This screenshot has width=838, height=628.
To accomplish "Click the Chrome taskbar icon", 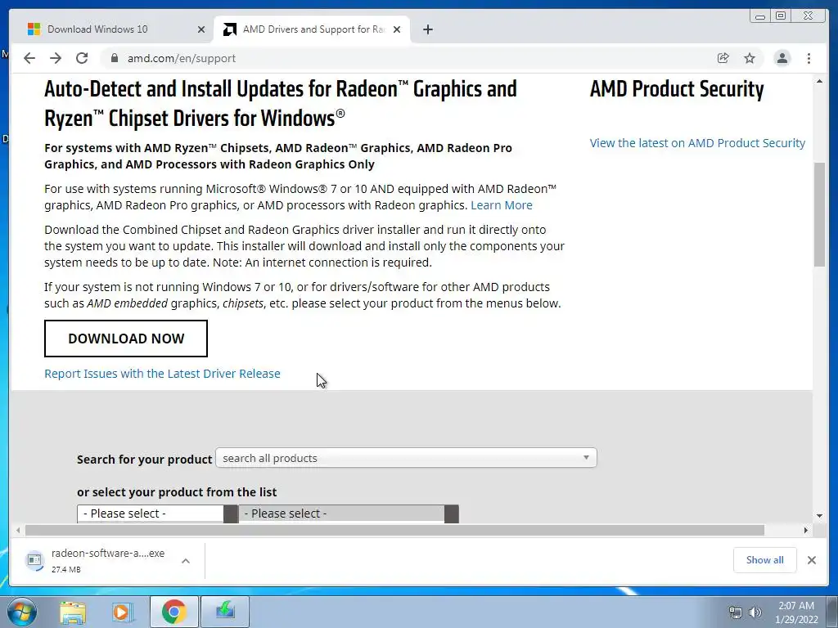I will click(x=173, y=612).
